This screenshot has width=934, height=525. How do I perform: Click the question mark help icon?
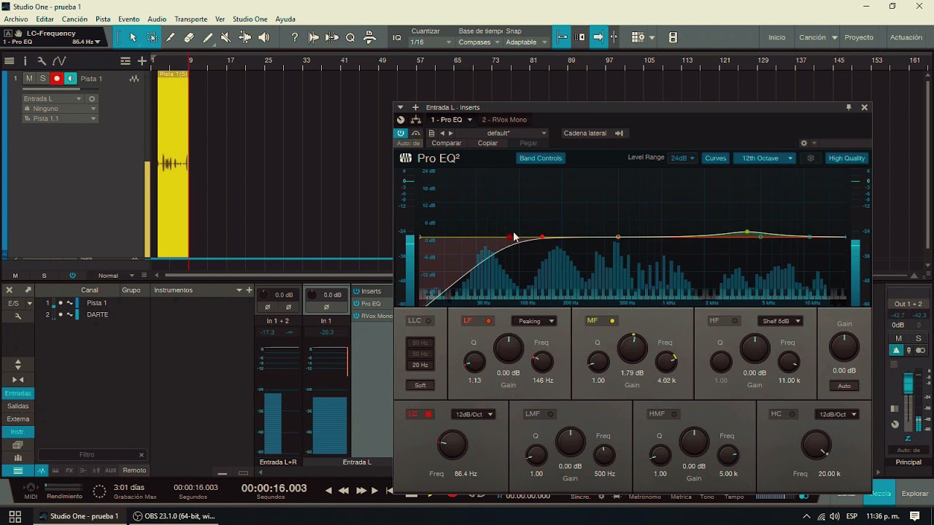coord(294,37)
